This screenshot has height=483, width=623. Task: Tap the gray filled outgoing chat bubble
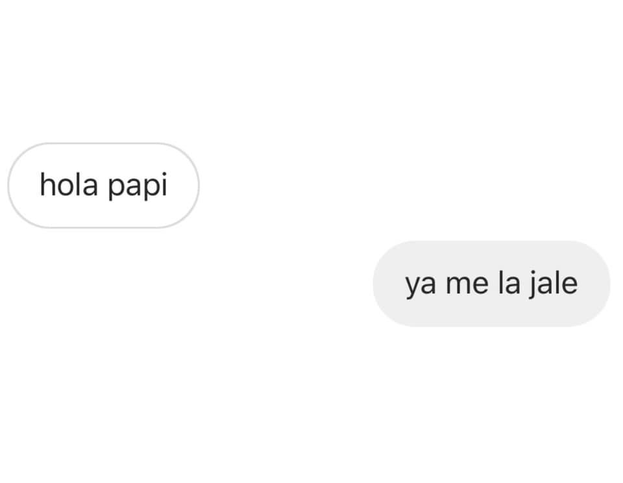[491, 284]
